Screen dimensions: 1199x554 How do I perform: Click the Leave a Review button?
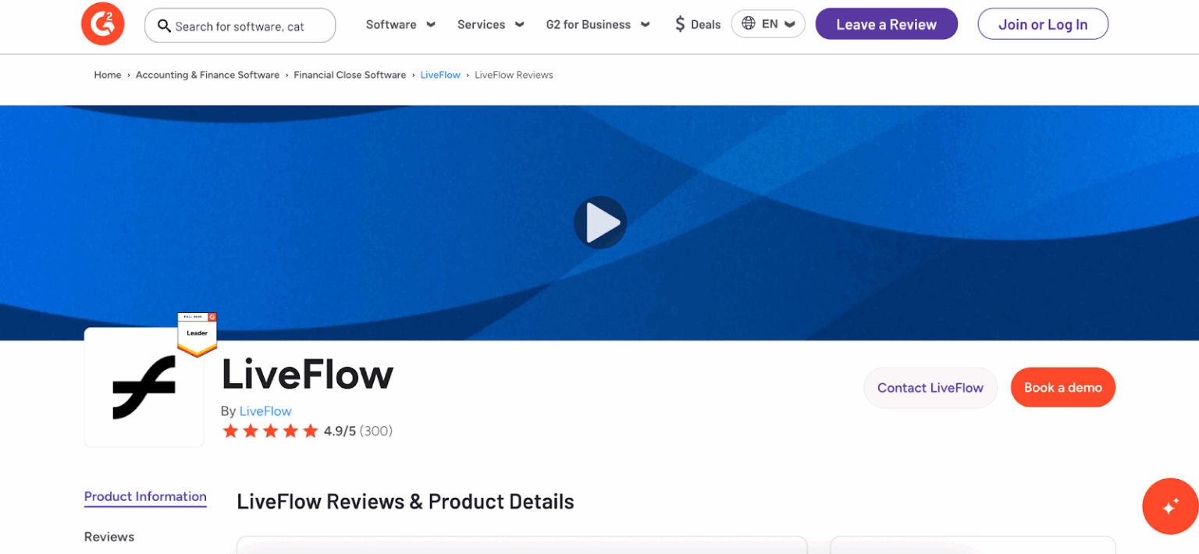click(886, 23)
